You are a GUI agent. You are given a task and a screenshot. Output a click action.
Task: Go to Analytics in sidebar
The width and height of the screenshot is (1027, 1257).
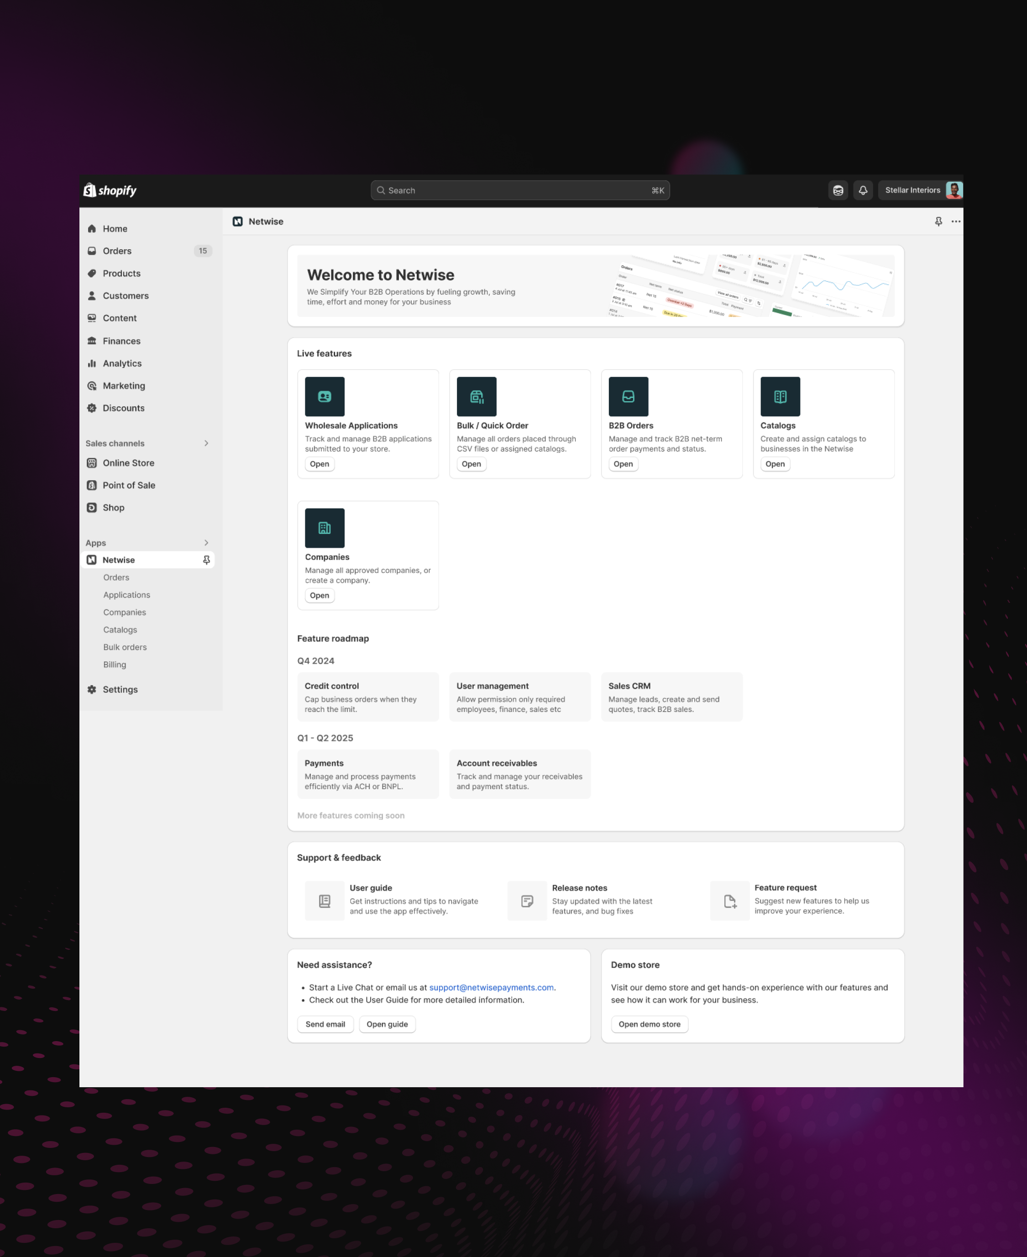point(122,363)
